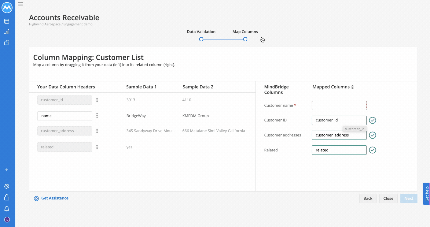The image size is (430, 227).
Task: Click sample value 4110
Action: tap(187, 100)
